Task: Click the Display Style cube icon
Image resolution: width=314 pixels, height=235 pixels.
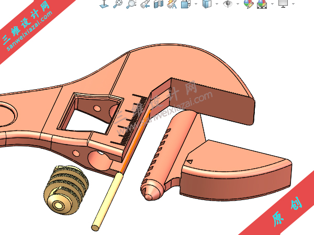Action: (207, 4)
